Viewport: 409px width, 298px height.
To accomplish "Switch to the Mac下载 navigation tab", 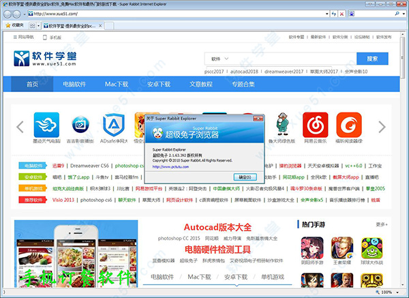I will pos(116,84).
